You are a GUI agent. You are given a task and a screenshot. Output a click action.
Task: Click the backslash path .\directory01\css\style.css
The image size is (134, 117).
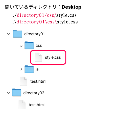(45, 22)
